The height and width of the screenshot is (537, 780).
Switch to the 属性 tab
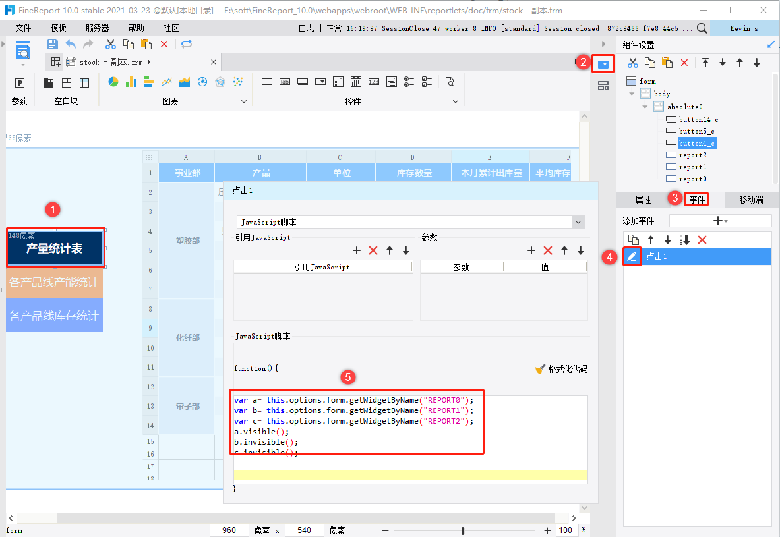(x=644, y=200)
